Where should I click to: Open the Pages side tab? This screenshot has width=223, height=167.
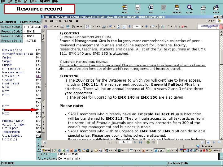click(43, 37)
